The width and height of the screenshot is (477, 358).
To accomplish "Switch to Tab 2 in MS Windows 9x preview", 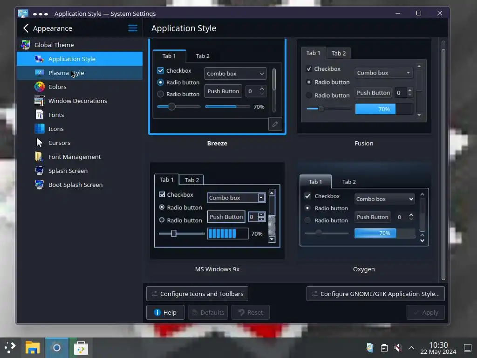I will [x=191, y=180].
